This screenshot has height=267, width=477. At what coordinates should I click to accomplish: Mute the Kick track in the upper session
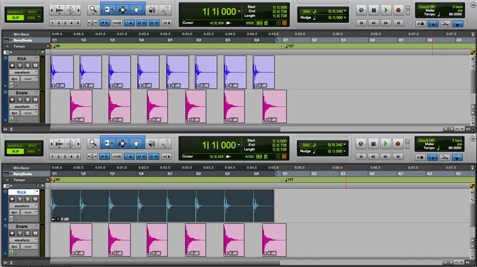pos(35,65)
